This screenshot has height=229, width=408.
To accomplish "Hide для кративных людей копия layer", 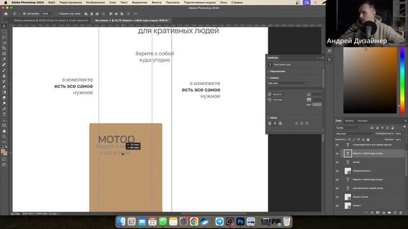I will tap(337, 188).
